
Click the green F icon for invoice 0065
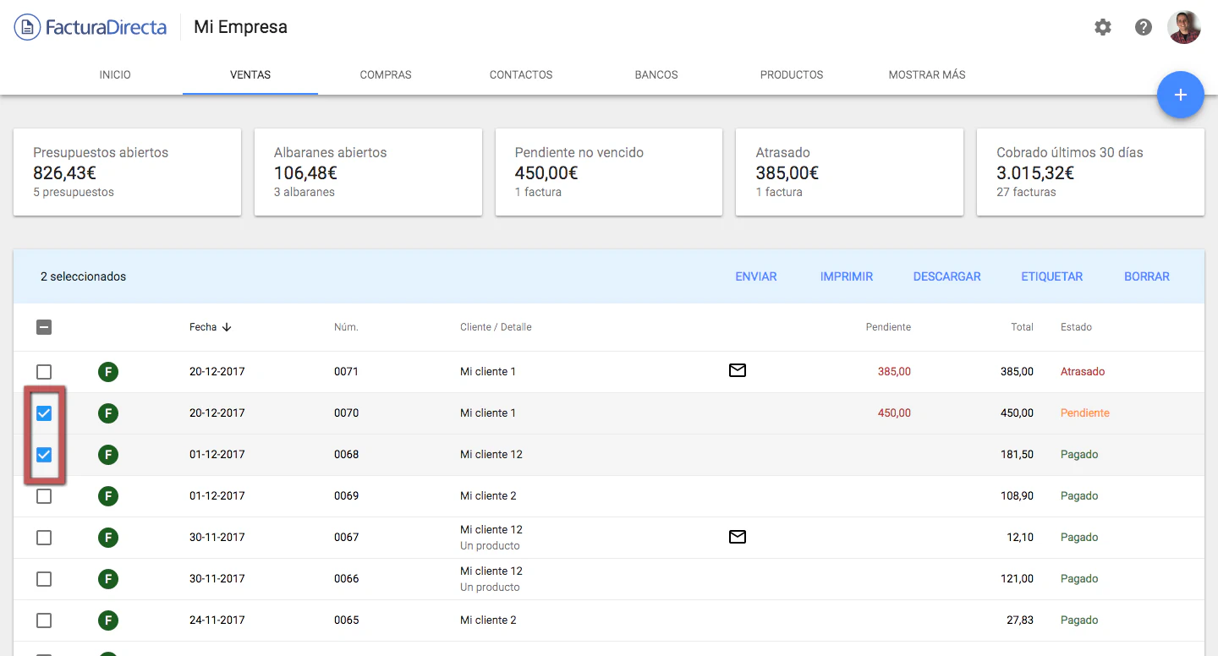pos(107,620)
